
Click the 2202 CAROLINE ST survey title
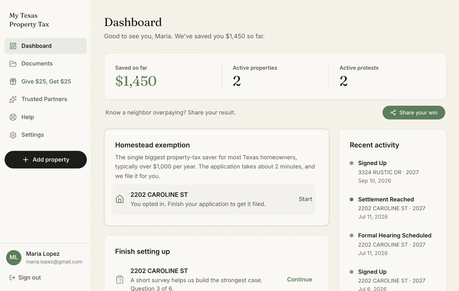(x=159, y=271)
